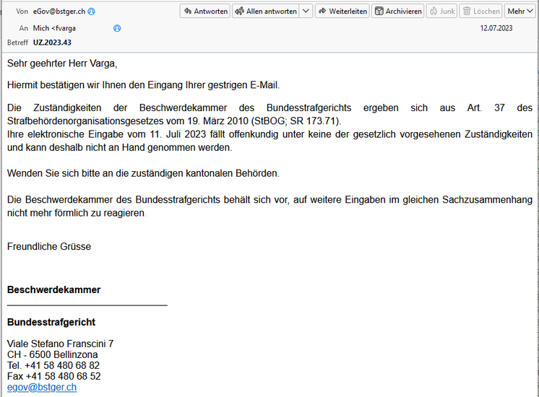Click the Bundesstrafgericht signature heading
The image size is (539, 397).
[51, 322]
